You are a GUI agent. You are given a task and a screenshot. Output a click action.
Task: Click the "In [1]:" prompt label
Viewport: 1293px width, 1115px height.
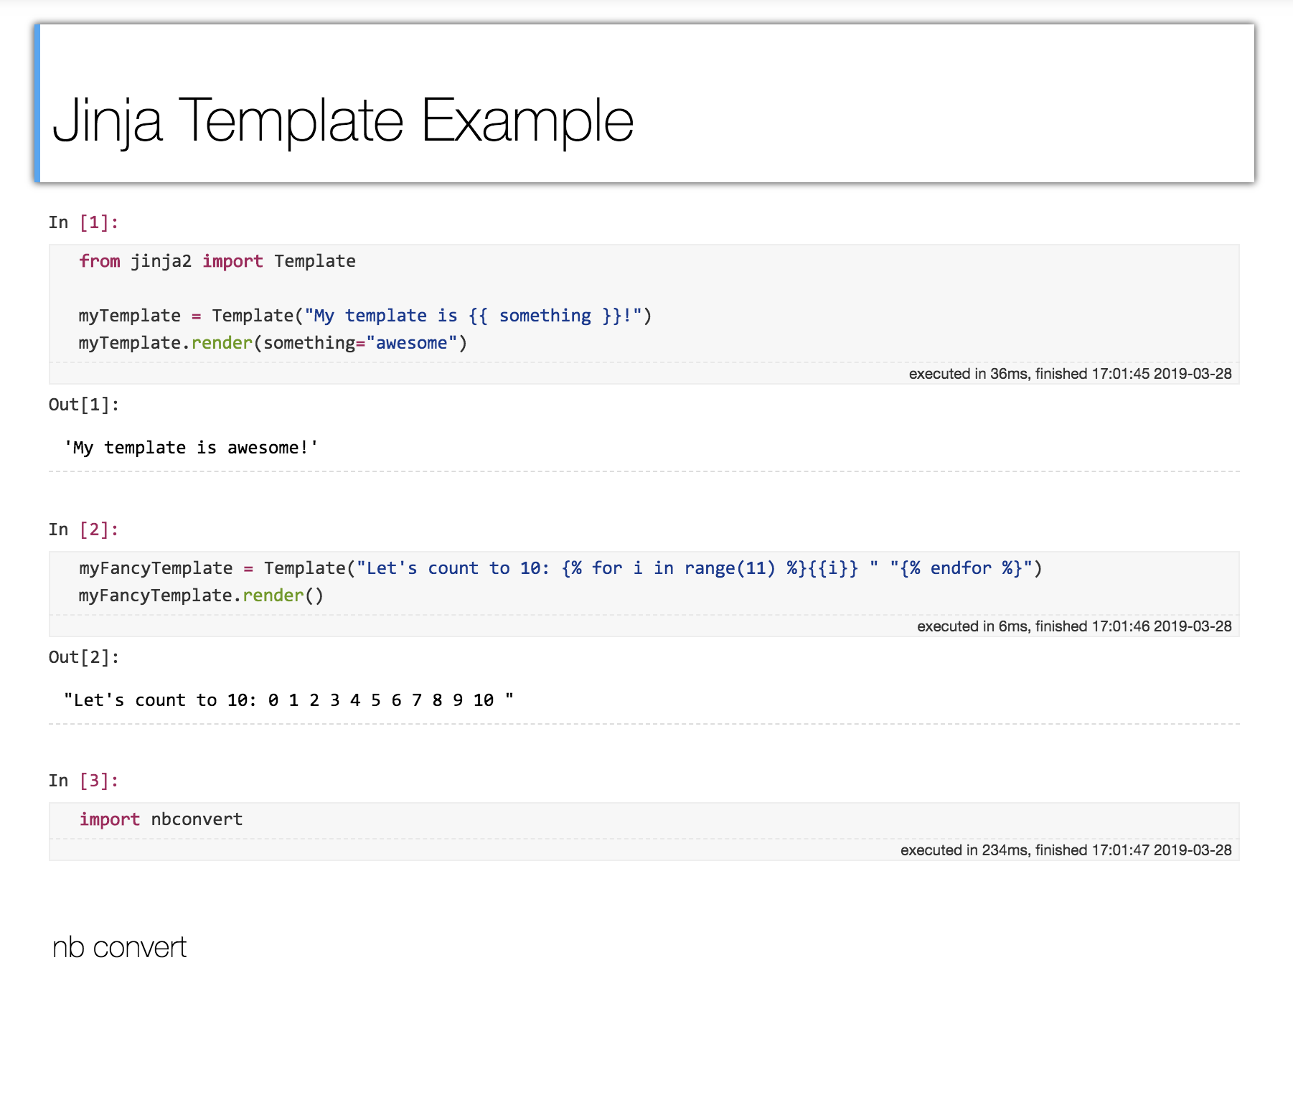point(83,222)
